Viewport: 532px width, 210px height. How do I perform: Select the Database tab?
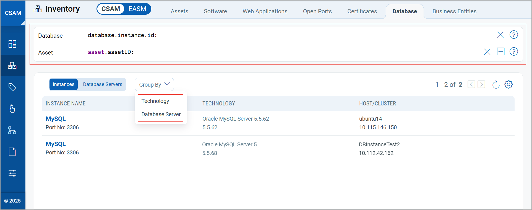pos(405,11)
